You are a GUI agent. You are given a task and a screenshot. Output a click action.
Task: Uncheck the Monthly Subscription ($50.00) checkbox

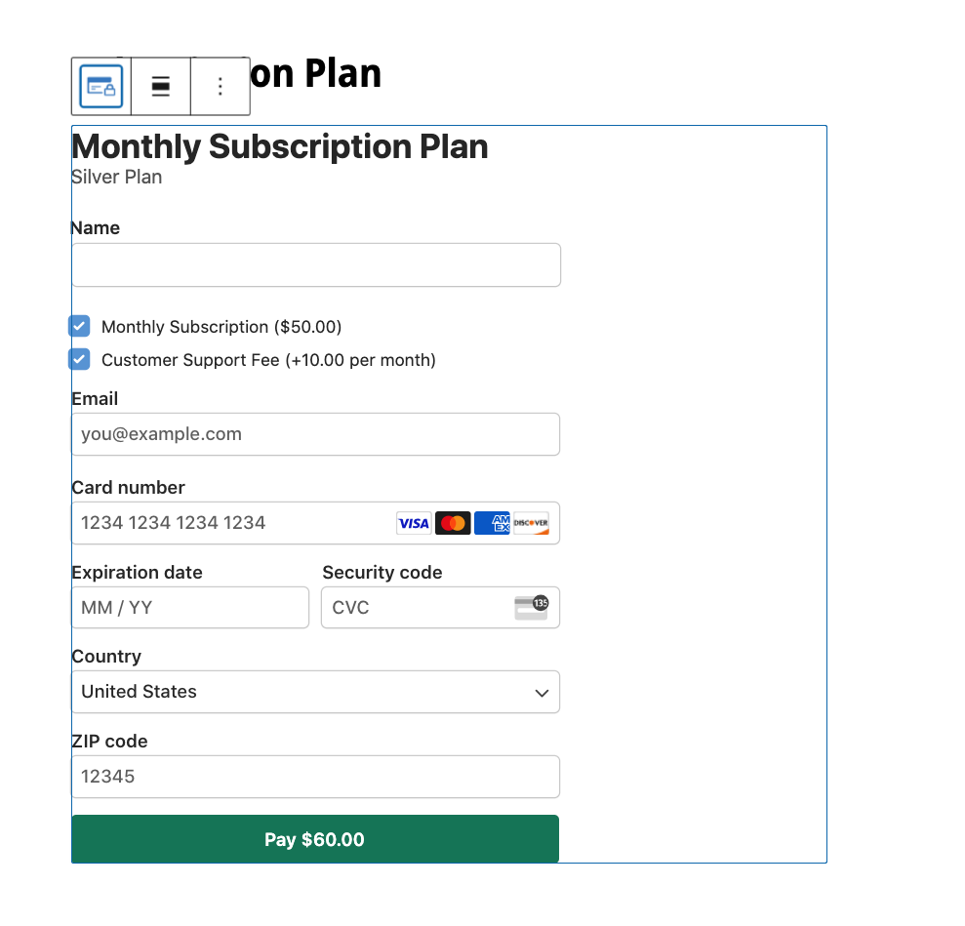pyautogui.click(x=80, y=326)
